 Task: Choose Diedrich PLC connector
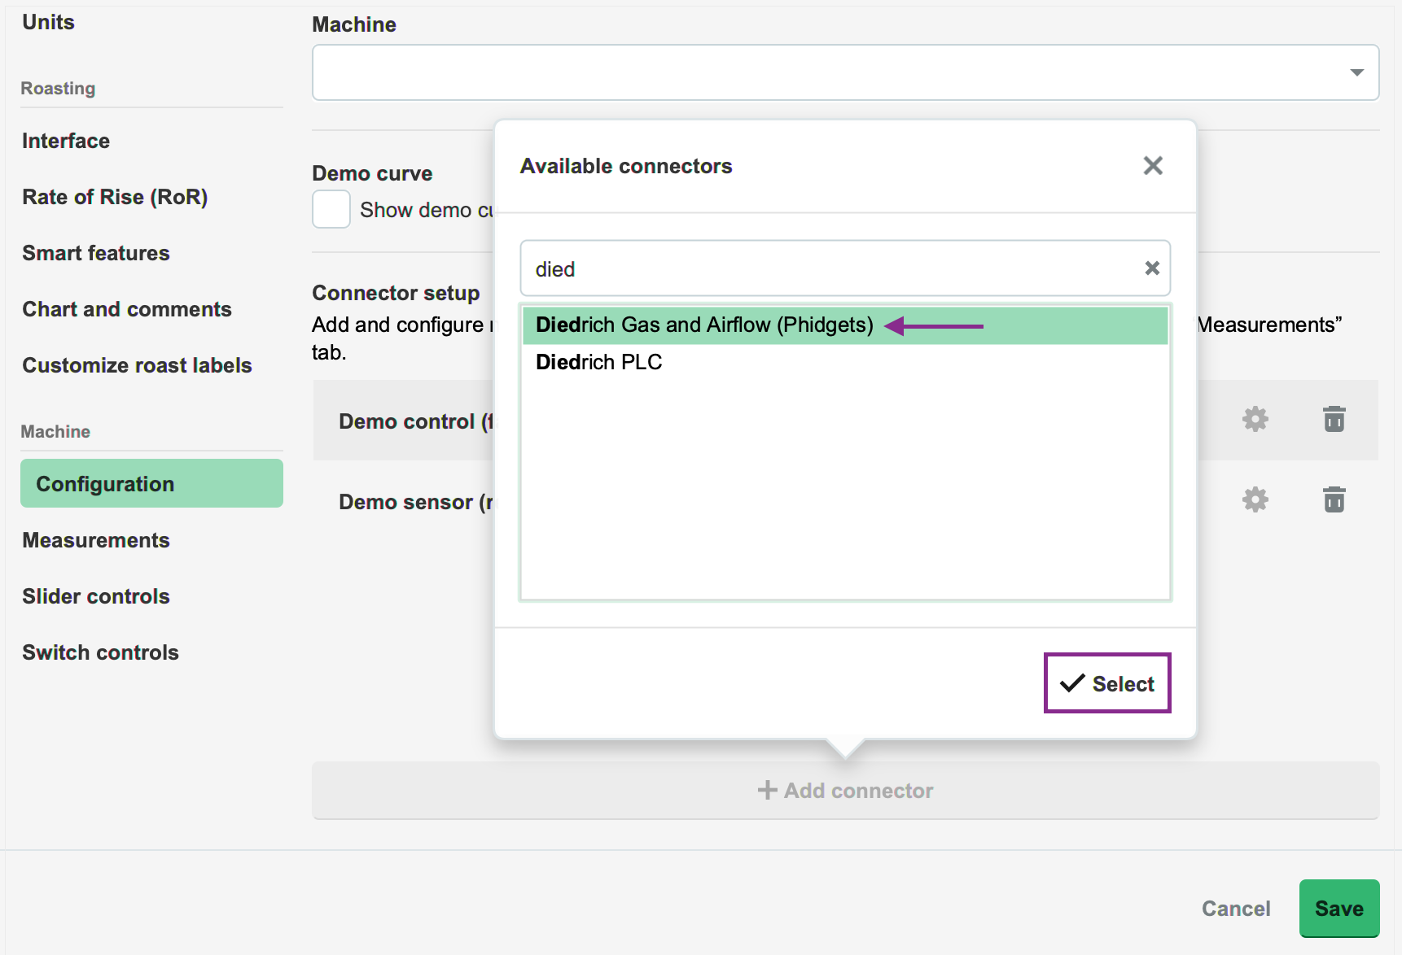click(845, 363)
